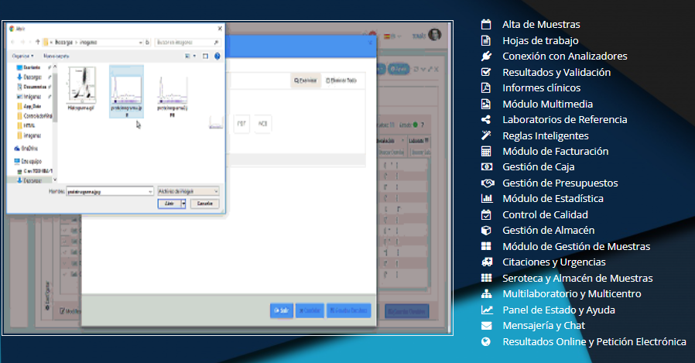The height and width of the screenshot is (363, 695).
Task: Click the checkmark icon for Resultados y Validación
Action: [486, 72]
